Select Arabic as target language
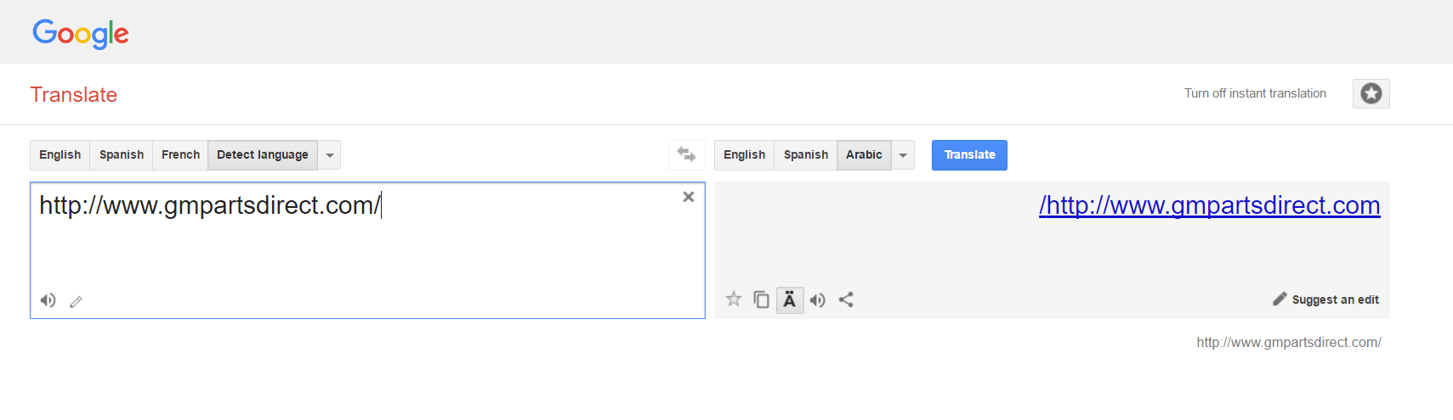 864,154
